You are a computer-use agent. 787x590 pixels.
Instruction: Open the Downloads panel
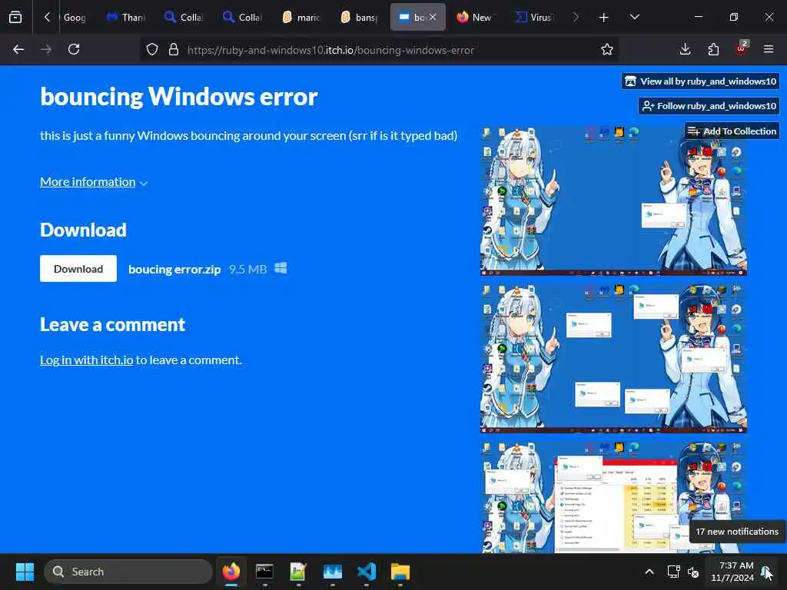tap(685, 49)
